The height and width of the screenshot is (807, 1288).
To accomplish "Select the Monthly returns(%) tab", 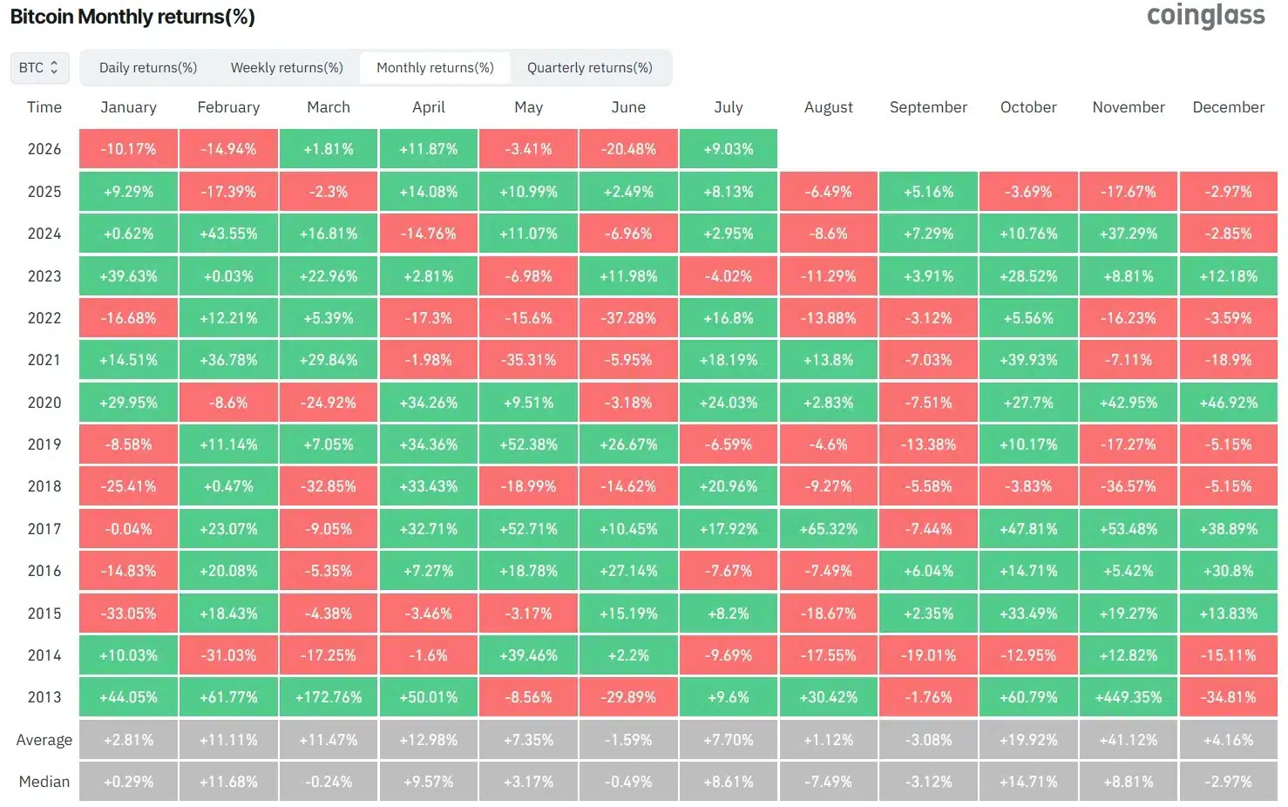I will click(x=435, y=68).
